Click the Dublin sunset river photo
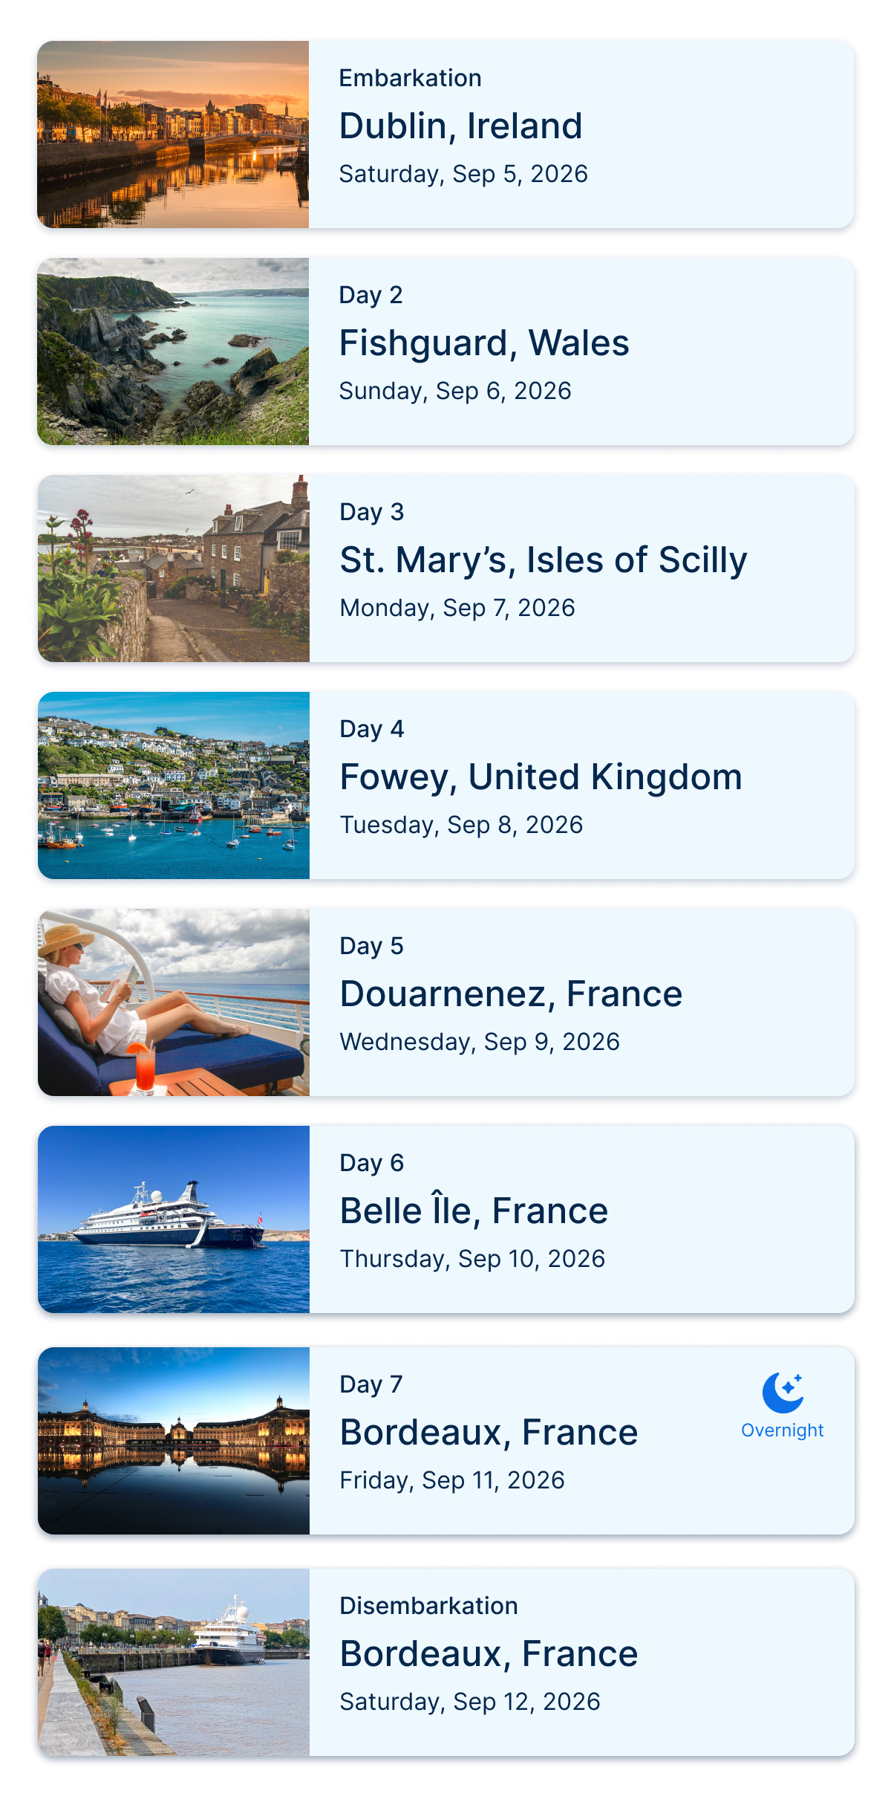The width and height of the screenshot is (891, 1805). pos(173,135)
